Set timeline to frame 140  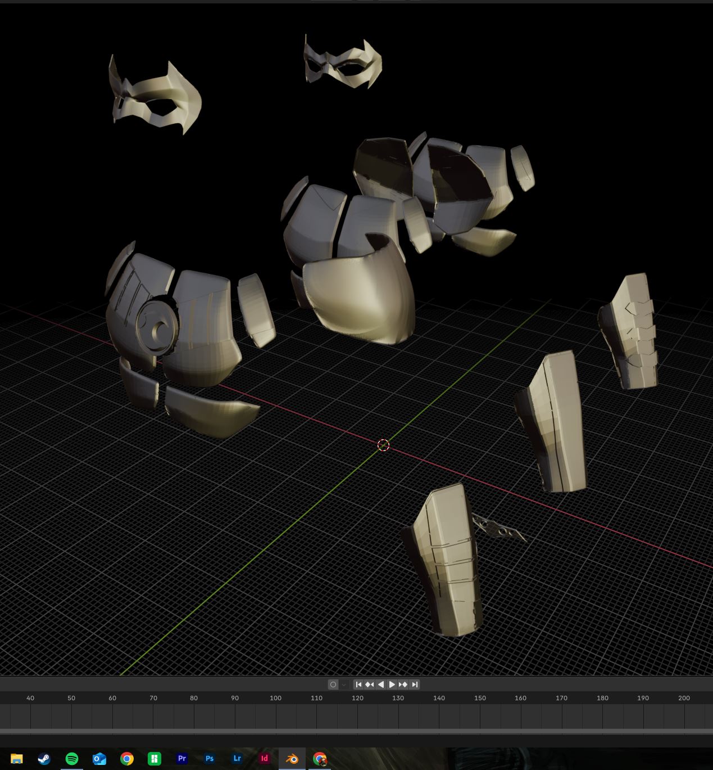(x=439, y=698)
